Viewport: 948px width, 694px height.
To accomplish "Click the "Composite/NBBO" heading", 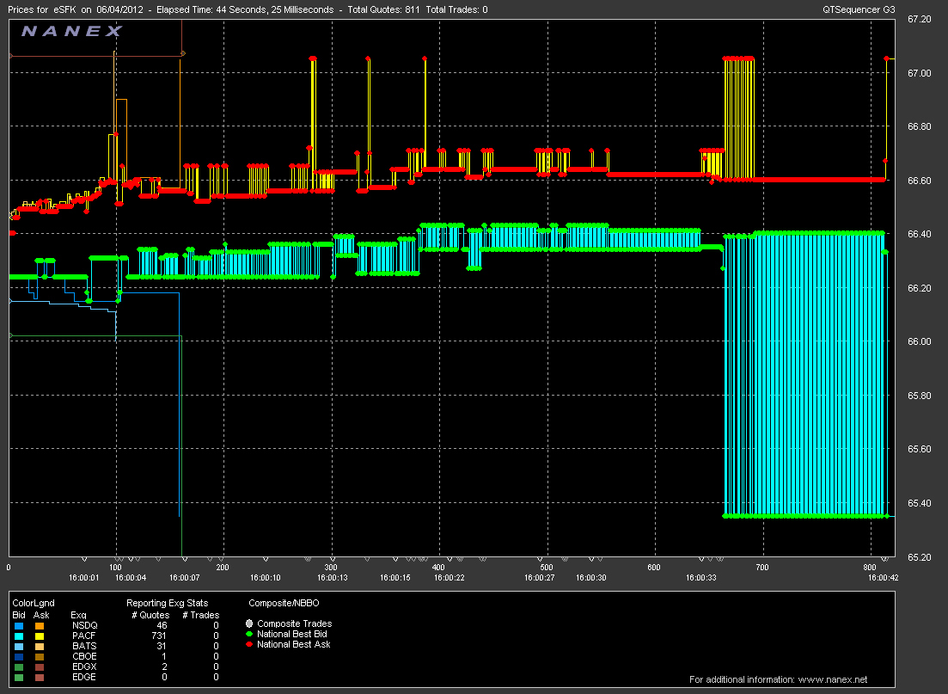I will [284, 603].
